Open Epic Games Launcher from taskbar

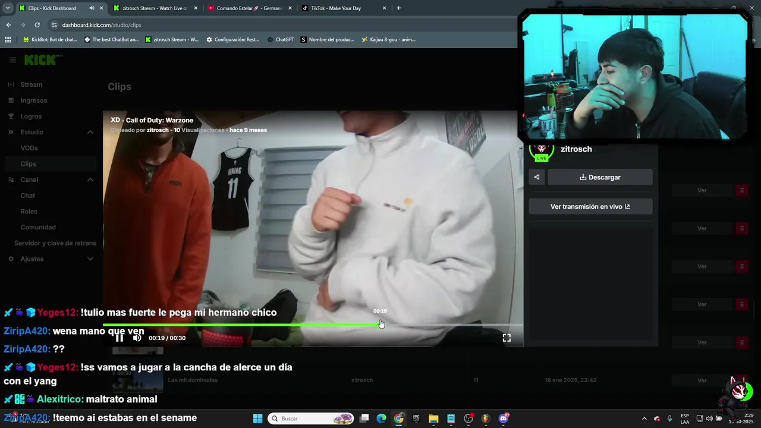(416, 418)
